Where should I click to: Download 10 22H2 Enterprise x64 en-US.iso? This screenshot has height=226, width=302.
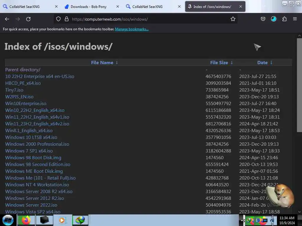coord(40,77)
